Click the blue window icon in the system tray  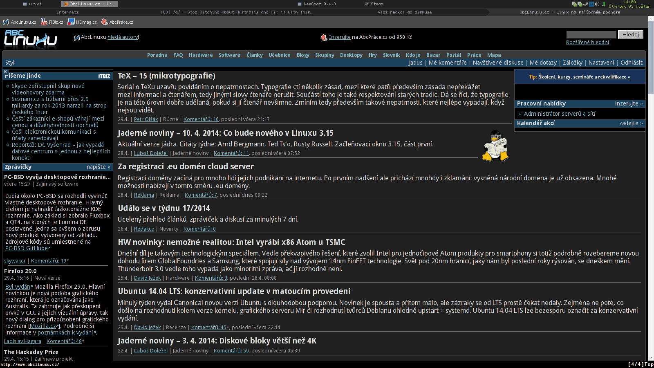pos(591,4)
